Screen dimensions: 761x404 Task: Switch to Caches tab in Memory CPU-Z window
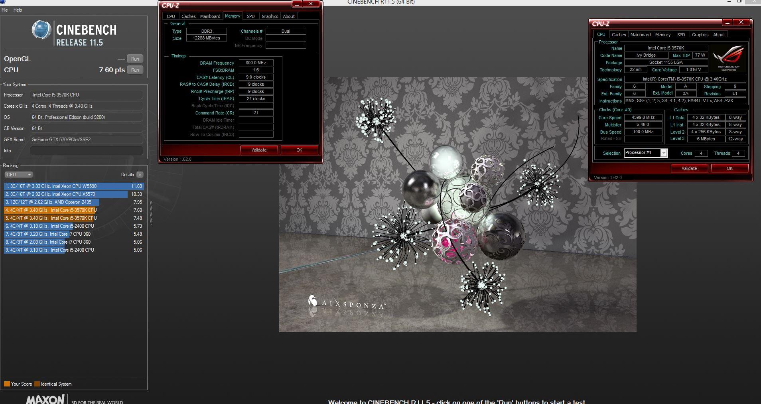(188, 16)
